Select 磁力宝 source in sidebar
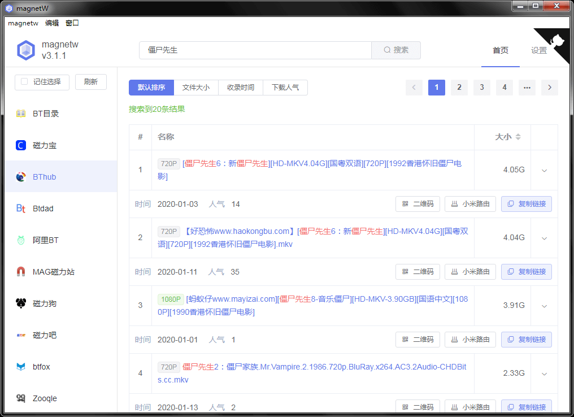Image resolution: width=574 pixels, height=417 pixels. point(61,145)
